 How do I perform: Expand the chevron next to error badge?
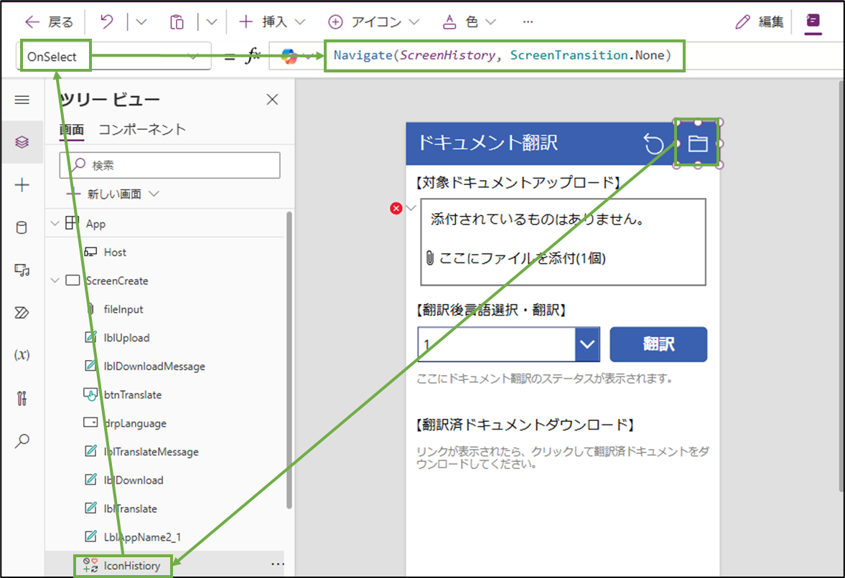click(x=411, y=208)
